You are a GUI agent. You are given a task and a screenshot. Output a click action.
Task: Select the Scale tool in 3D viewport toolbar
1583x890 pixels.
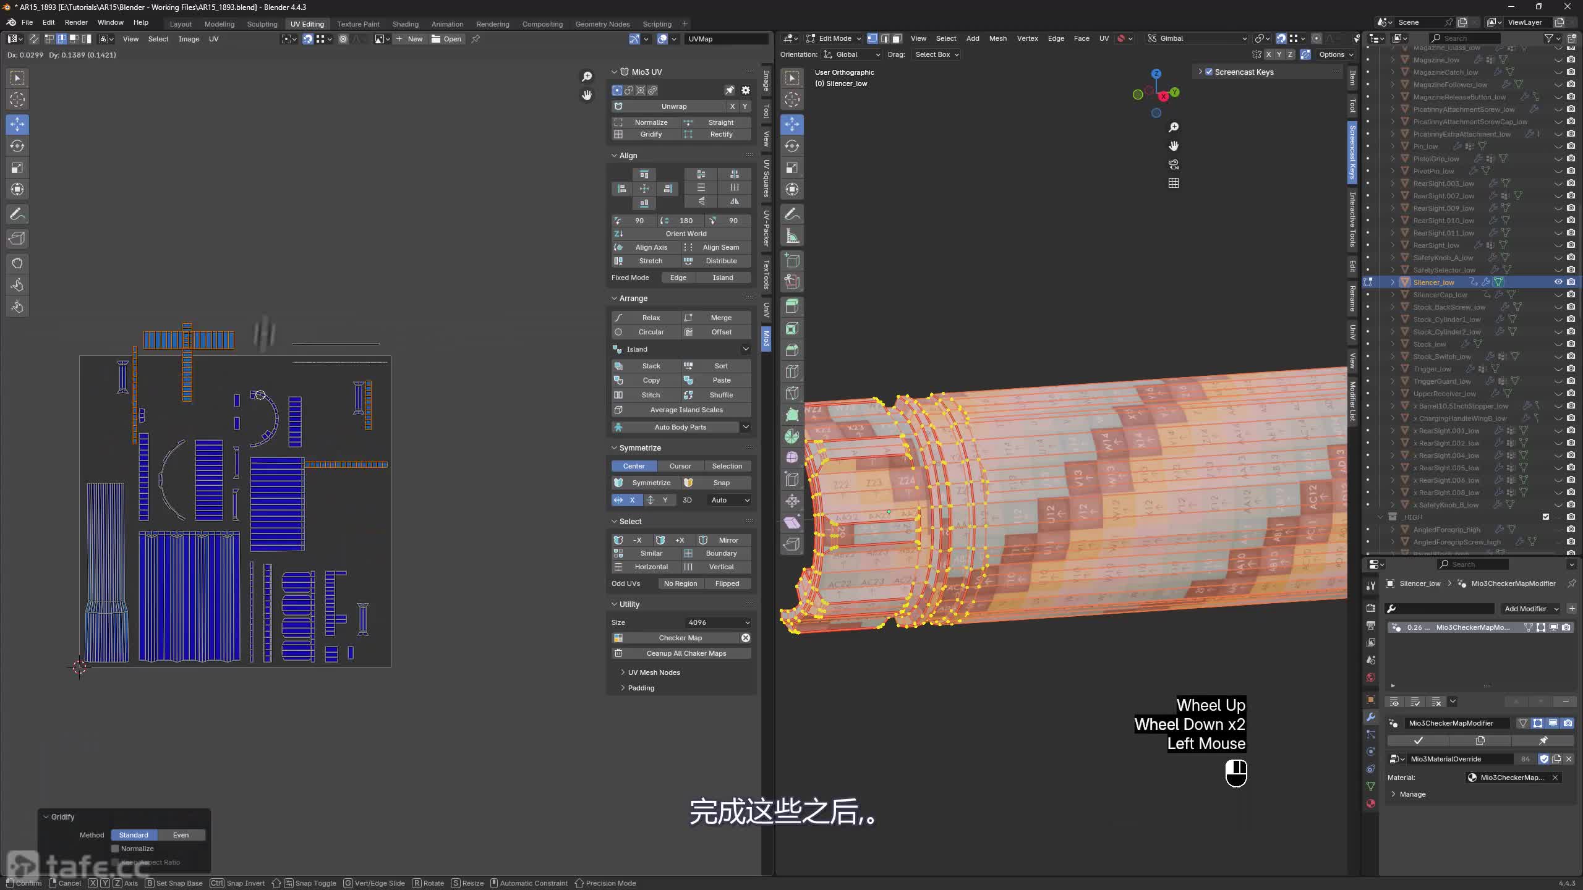pyautogui.click(x=792, y=167)
